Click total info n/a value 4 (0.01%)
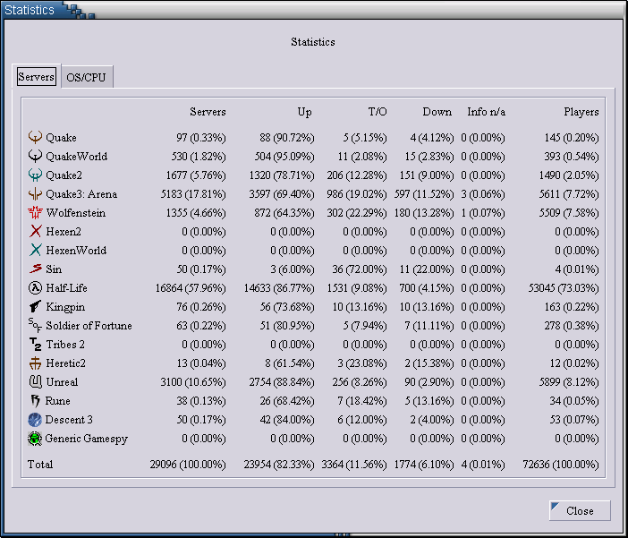Image resolution: width=628 pixels, height=538 pixels. pyautogui.click(x=482, y=465)
